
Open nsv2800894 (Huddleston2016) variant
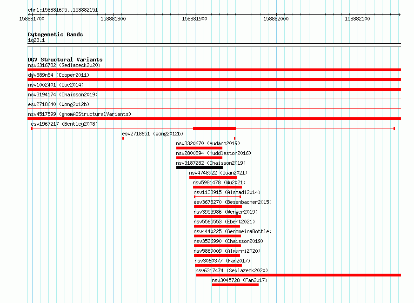coord(214,153)
